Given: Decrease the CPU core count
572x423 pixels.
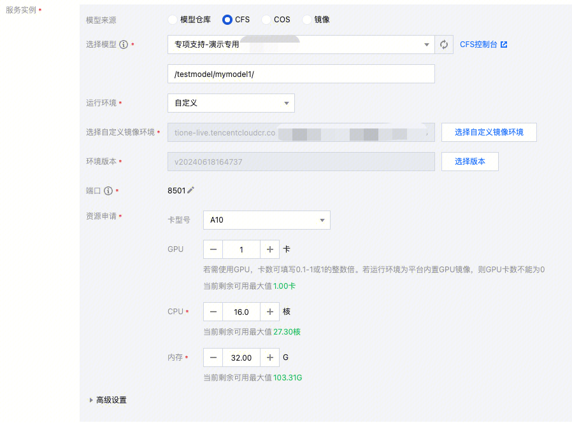Looking at the screenshot, I should point(213,312).
